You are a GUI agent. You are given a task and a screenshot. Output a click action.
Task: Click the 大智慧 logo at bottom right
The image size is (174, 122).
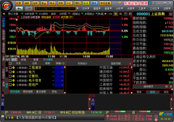click(x=166, y=114)
